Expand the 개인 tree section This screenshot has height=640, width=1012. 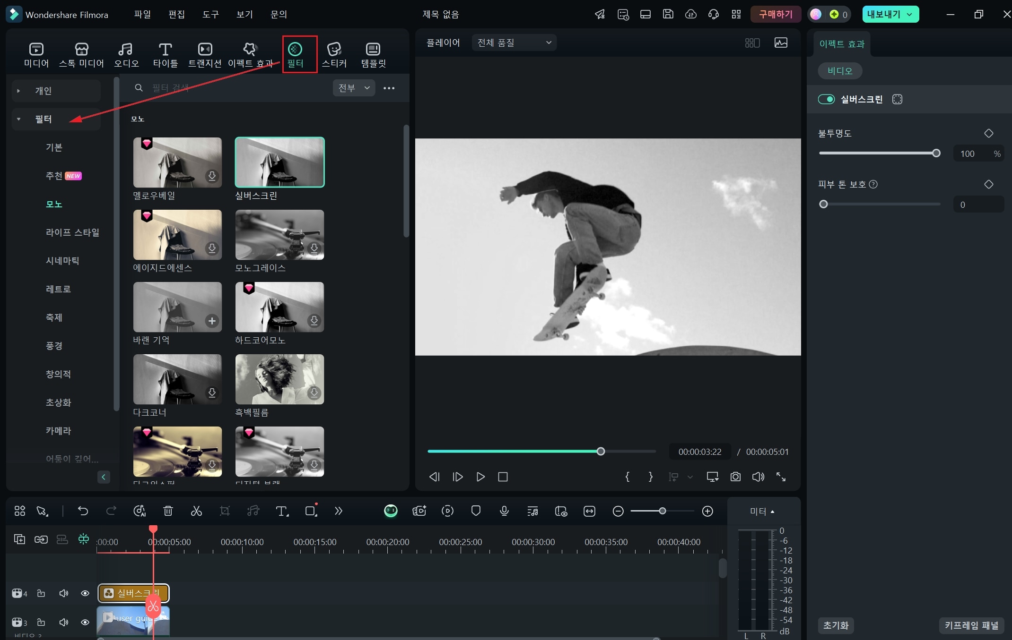click(18, 91)
